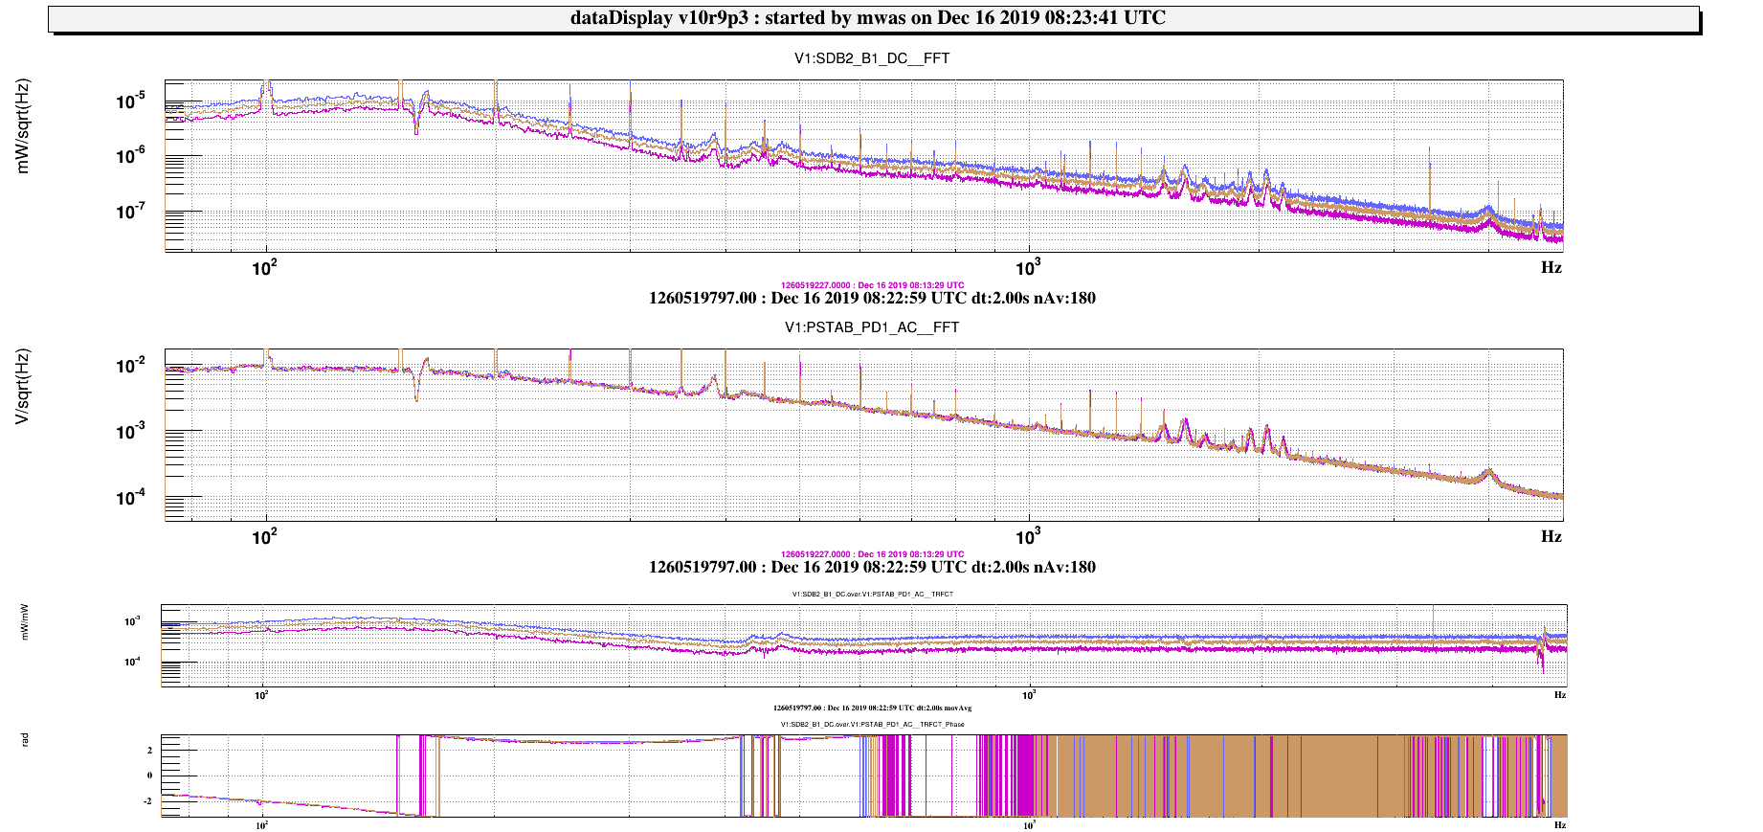Click the nAv:180 timestamp under PSTAB plot
1763x832 pixels.
click(872, 567)
